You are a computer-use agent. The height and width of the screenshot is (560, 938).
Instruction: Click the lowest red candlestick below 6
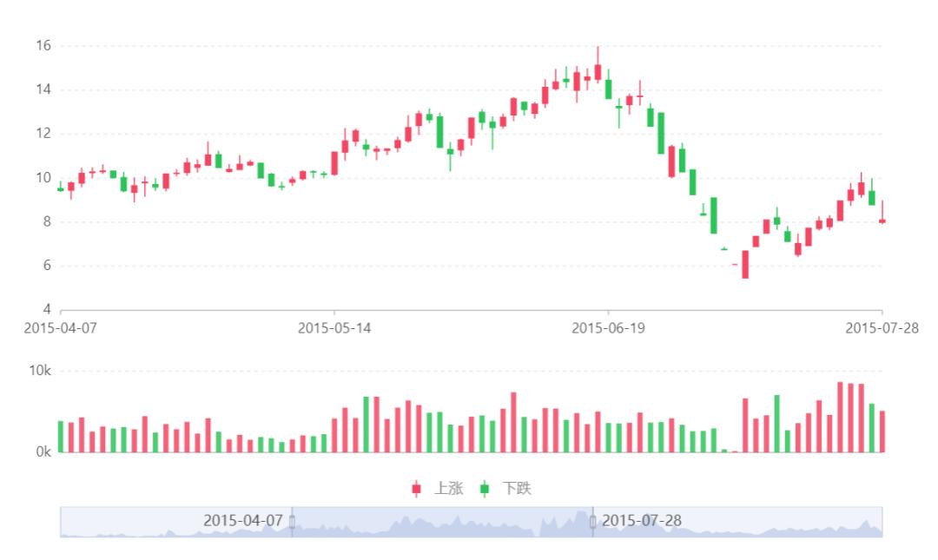click(x=745, y=265)
